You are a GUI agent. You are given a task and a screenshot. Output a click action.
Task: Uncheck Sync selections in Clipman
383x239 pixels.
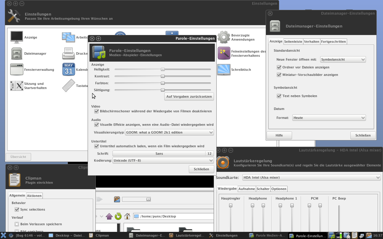pos(17,209)
